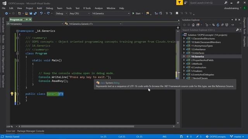Open the Debug menu

click(x=49, y=8)
